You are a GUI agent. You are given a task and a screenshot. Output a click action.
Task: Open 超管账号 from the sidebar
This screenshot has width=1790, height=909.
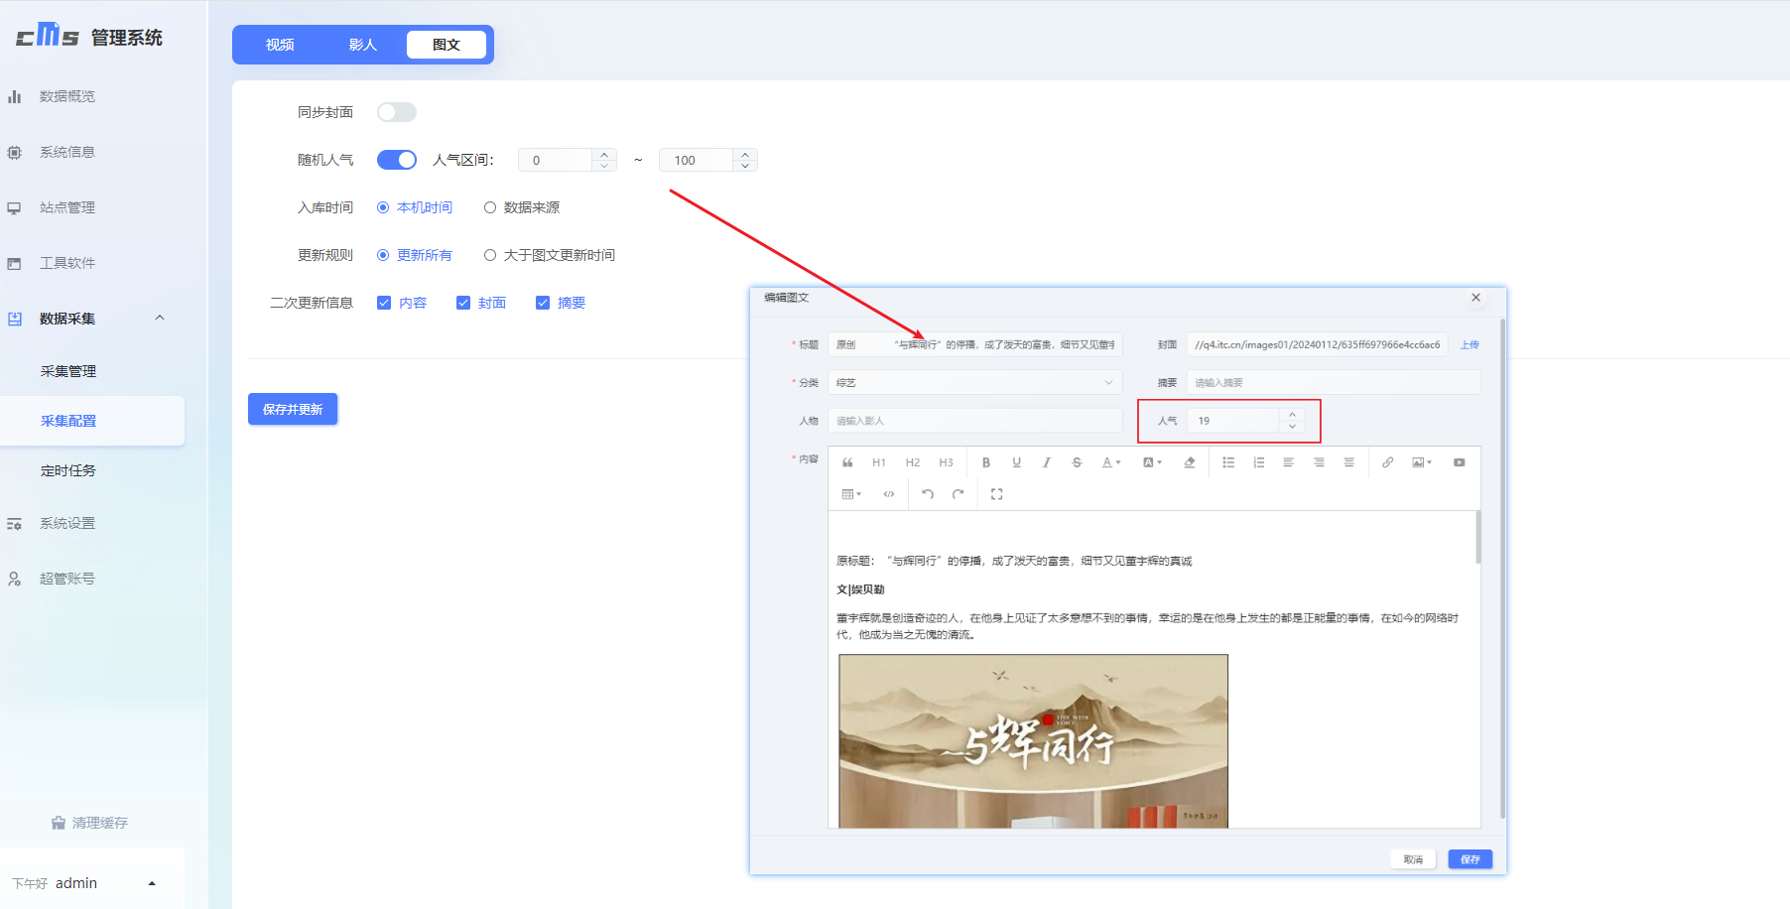[x=67, y=579]
